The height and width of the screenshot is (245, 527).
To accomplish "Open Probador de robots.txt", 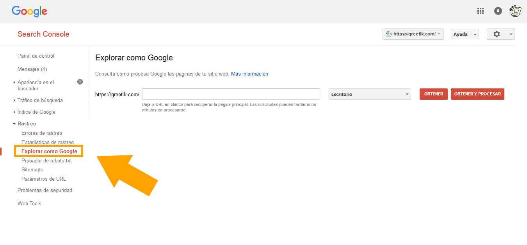I will (x=46, y=160).
